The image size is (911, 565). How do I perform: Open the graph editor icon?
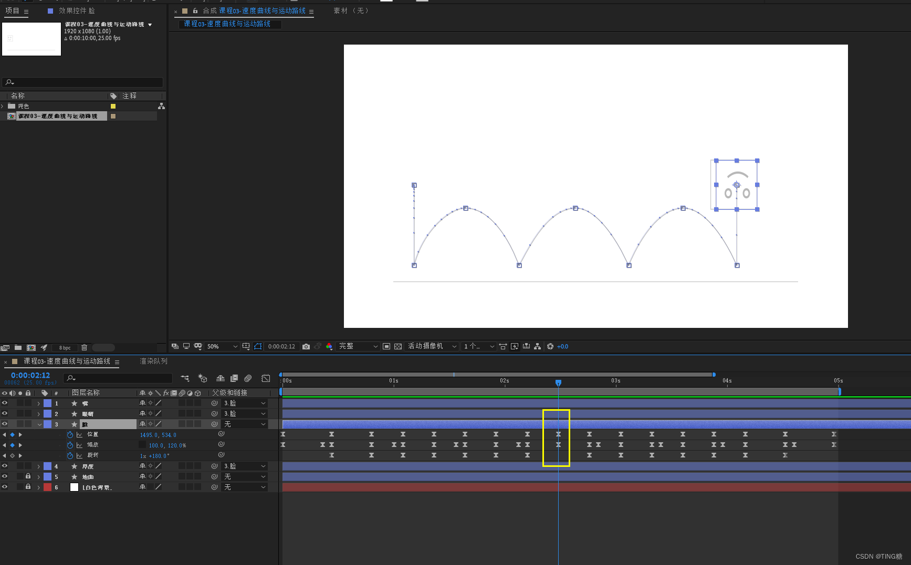(x=266, y=378)
